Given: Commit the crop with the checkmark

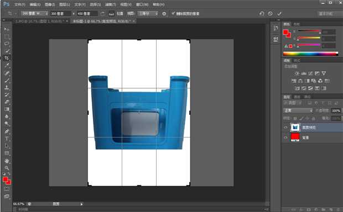Looking at the screenshot, I should pos(279,14).
